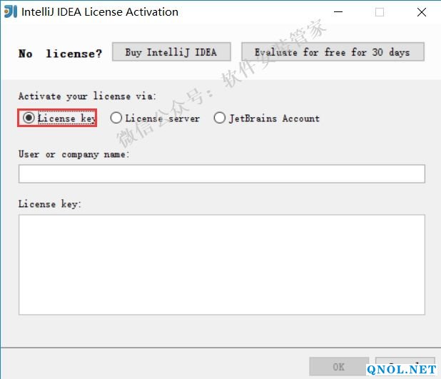
Task: Select the License key radio button
Action: 29,118
